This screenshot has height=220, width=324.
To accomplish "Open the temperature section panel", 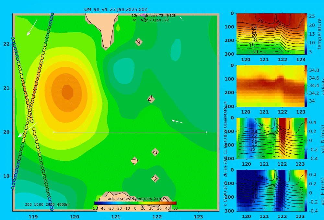I will click(x=271, y=34).
